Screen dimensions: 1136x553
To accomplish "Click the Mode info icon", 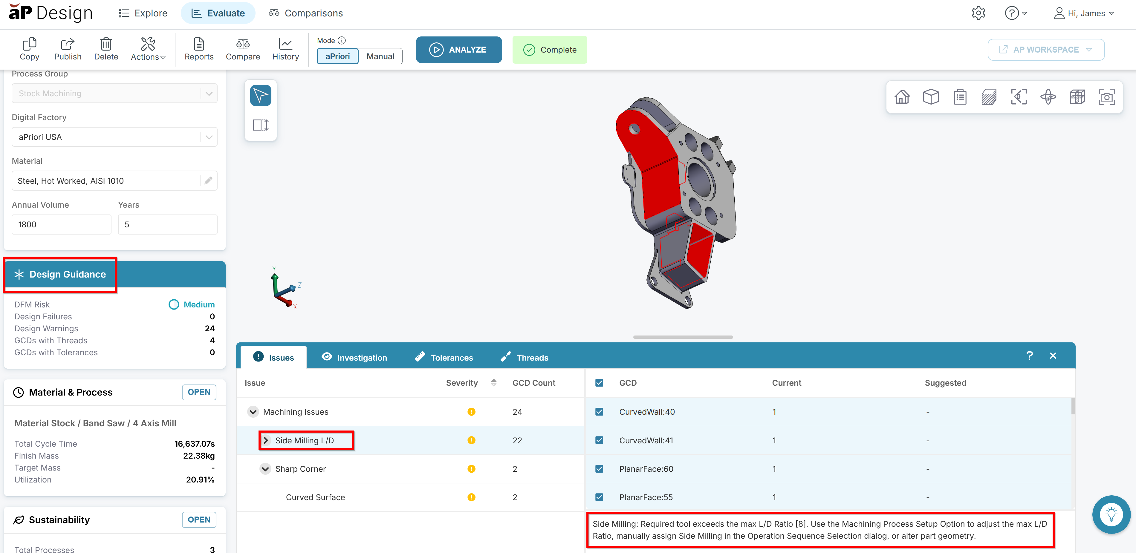I will (342, 41).
